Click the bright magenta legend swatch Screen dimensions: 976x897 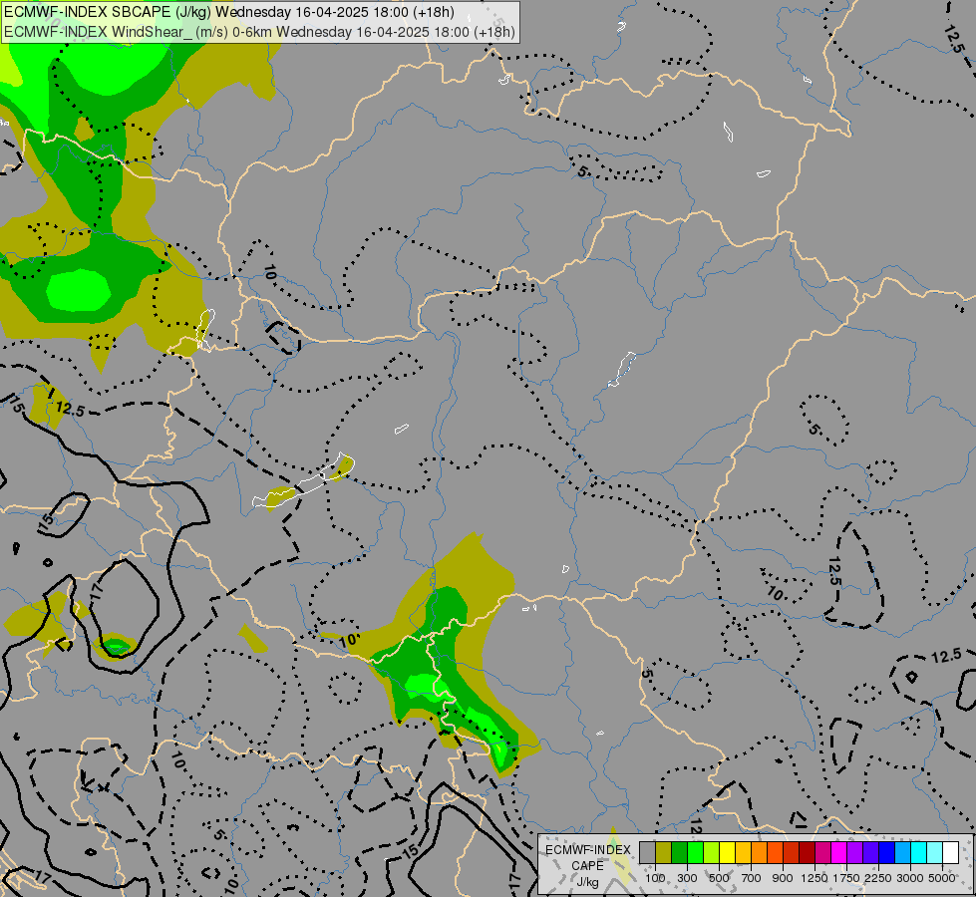pos(839,853)
